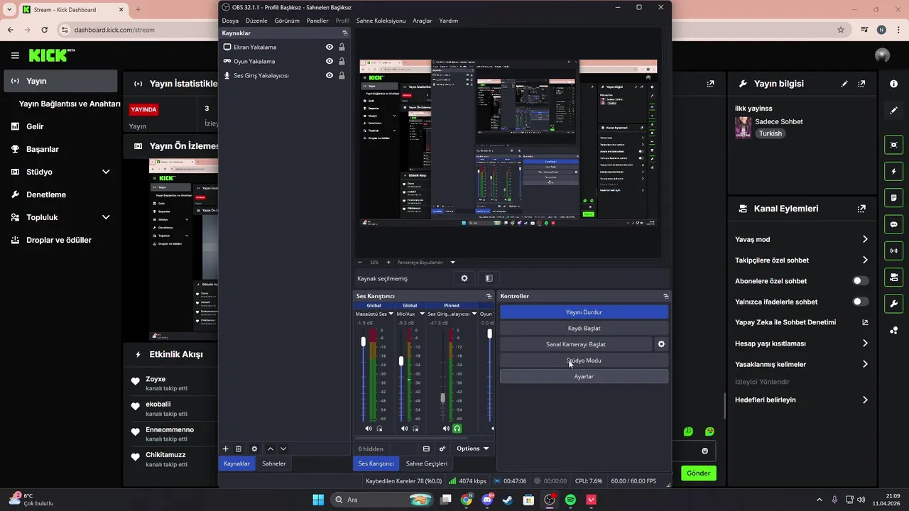Viewport: 909px width, 511px height.
Task: Toggle lock on Oyun Yakalama source
Action: pyautogui.click(x=342, y=61)
